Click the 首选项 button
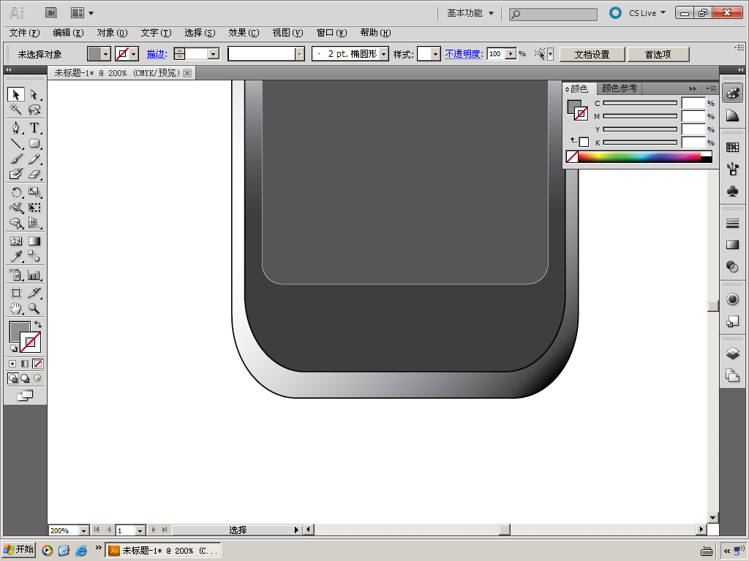 coord(658,54)
